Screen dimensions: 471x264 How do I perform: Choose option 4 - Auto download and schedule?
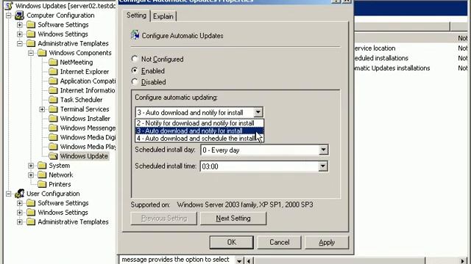pyautogui.click(x=199, y=139)
